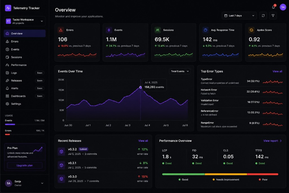Click the Errors usage progress bar

25,134
